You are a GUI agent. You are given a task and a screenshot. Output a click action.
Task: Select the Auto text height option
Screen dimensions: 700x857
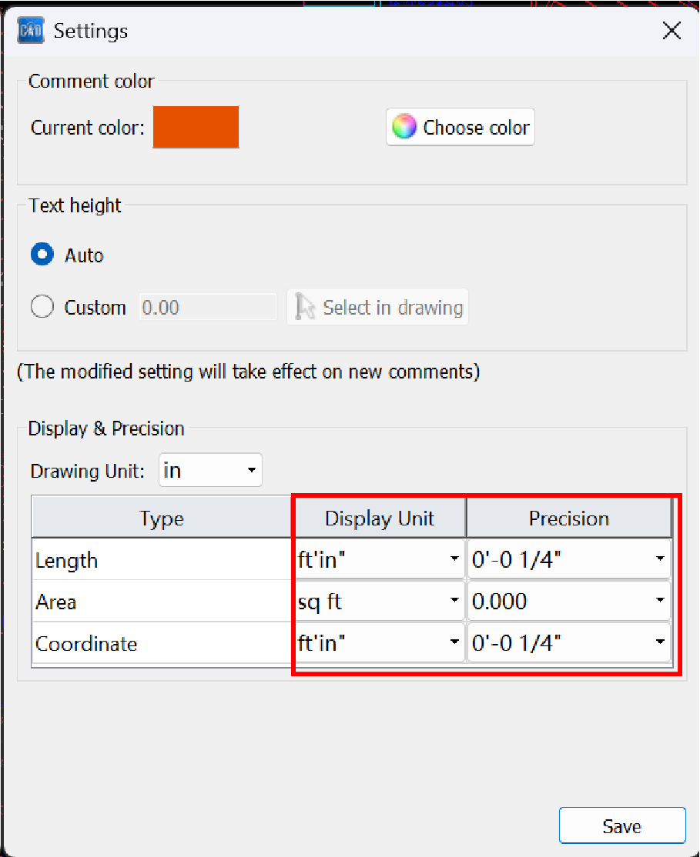coord(42,255)
